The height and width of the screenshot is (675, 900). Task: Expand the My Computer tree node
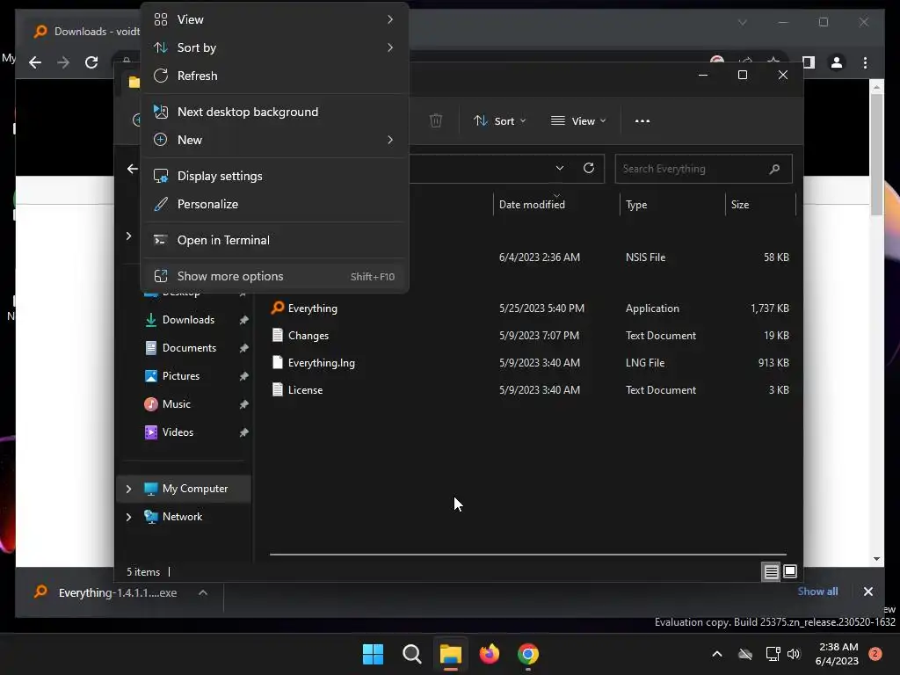coord(128,489)
